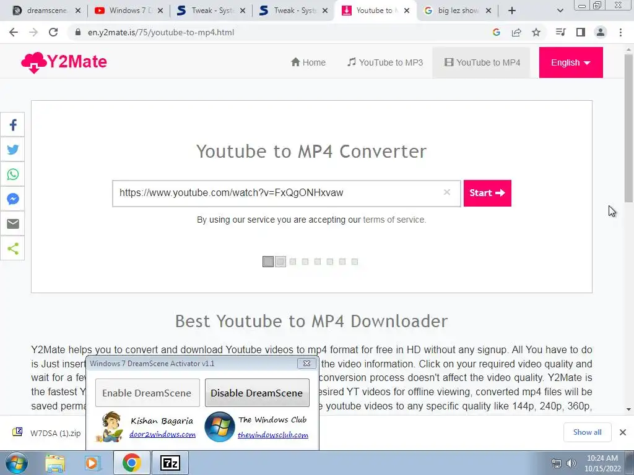Click the taskbar clock showing 10:24 AM
The height and width of the screenshot is (475, 634).
602,463
